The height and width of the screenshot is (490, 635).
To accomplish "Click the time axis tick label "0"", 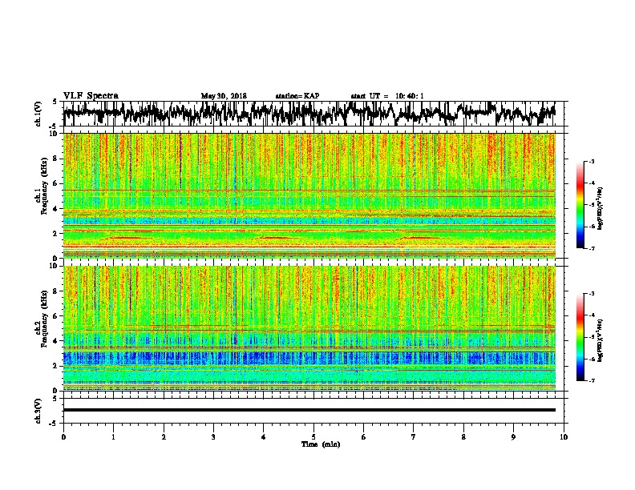I will pos(63,437).
